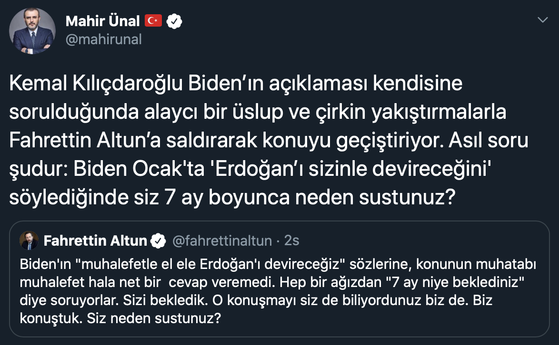Click the name Mahir Ünal
Image resolution: width=559 pixels, height=345 pixels.
(103, 21)
